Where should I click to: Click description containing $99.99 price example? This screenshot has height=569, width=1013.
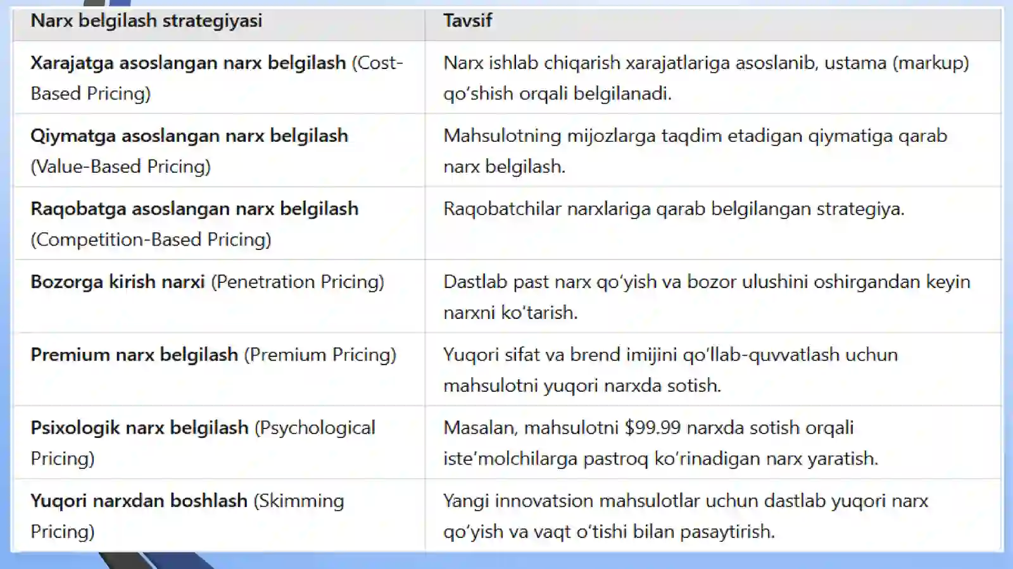713,442
